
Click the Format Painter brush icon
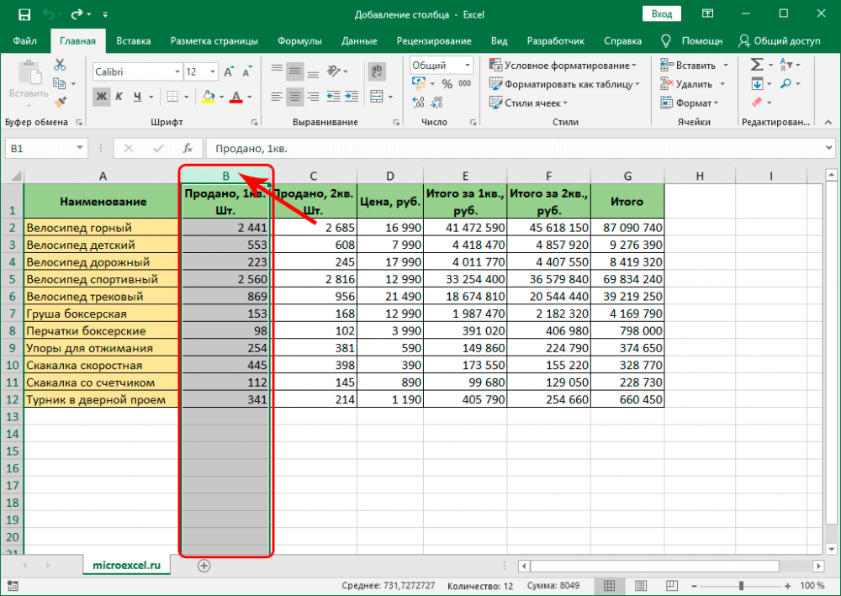[60, 102]
